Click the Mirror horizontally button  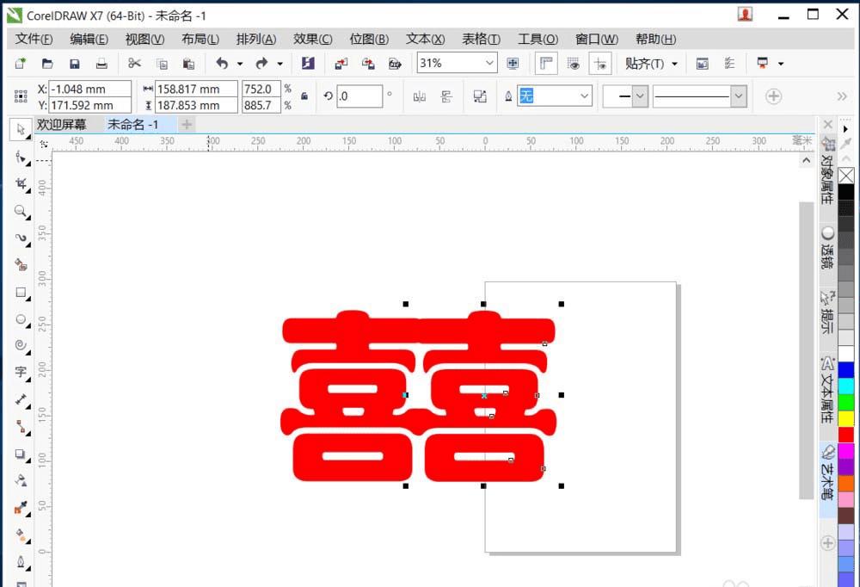click(x=420, y=96)
